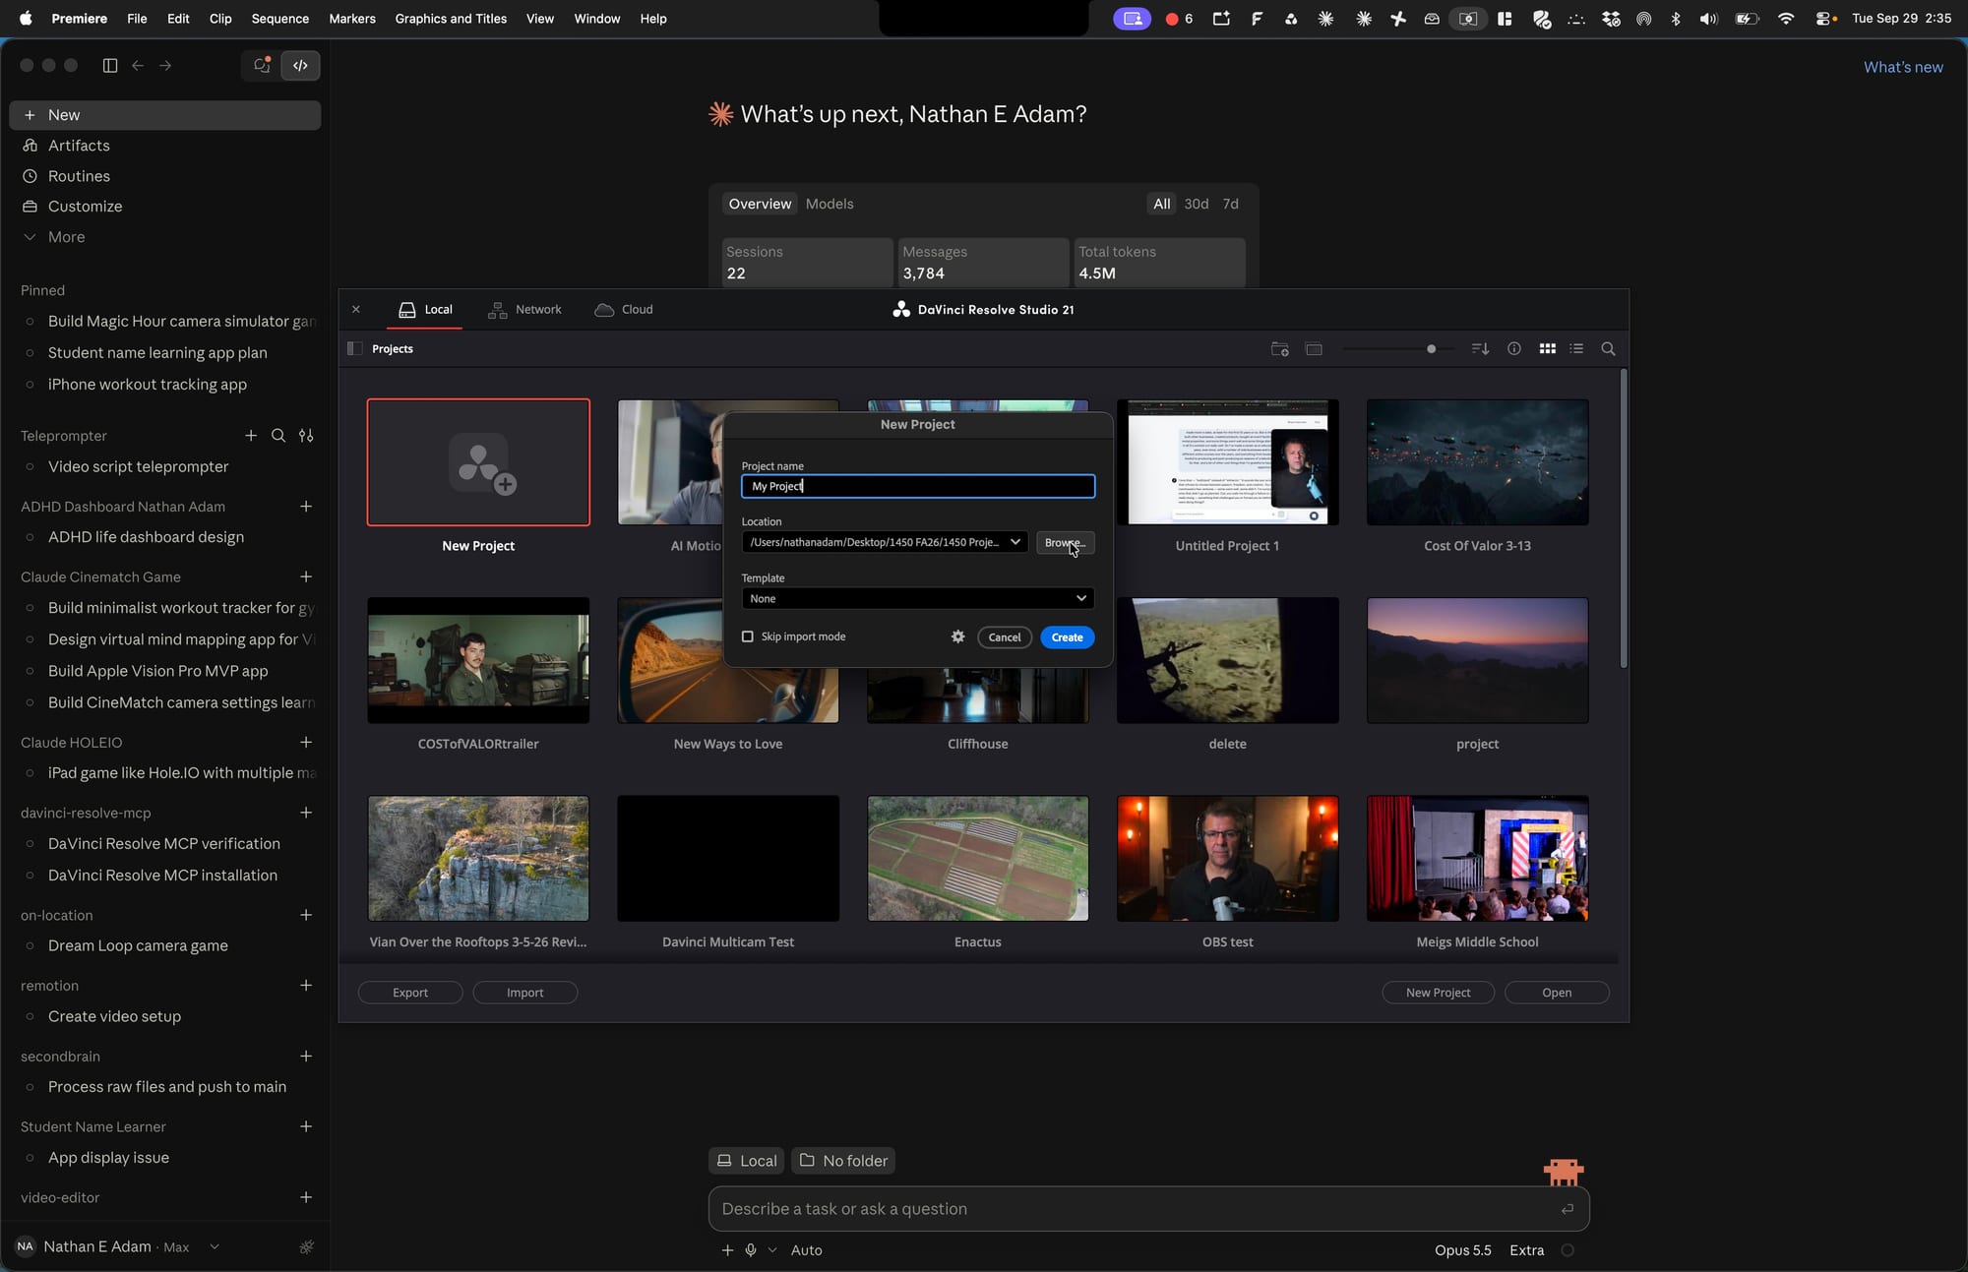Open project search with the magnifier icon

point(1608,349)
